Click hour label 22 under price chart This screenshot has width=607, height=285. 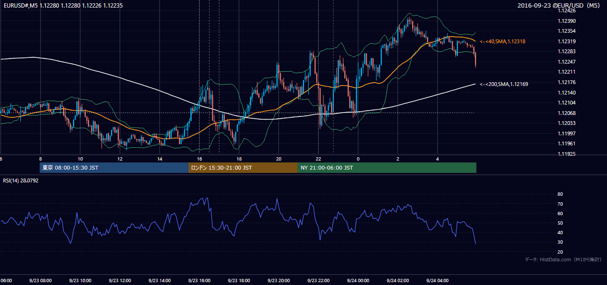pos(318,159)
